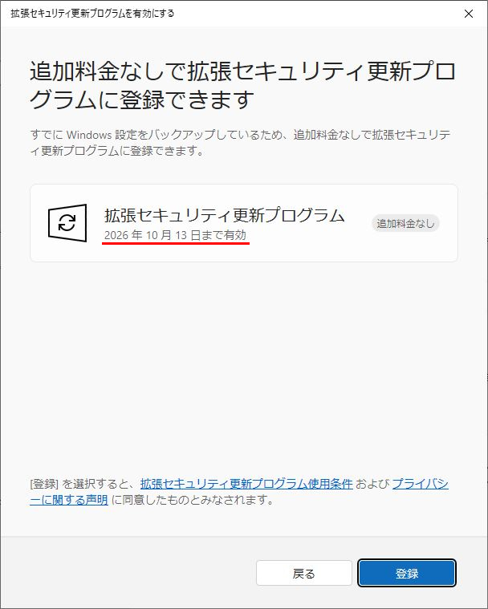488x609 pixels.
Task: Click the word および between the two links
Action: [372, 484]
